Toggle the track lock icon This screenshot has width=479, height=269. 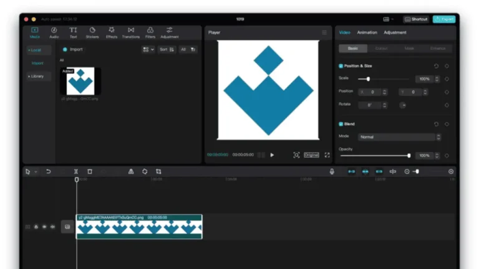pos(36,227)
